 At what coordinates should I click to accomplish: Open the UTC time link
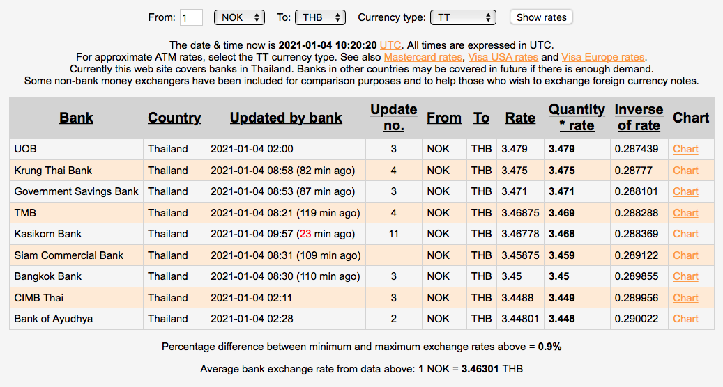[390, 45]
